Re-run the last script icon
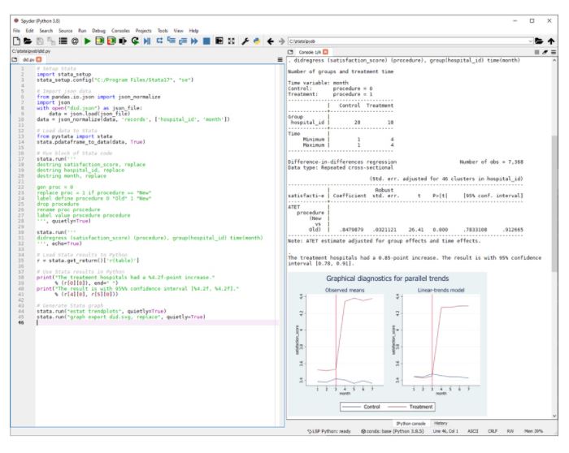The width and height of the screenshot is (569, 453). coord(135,41)
